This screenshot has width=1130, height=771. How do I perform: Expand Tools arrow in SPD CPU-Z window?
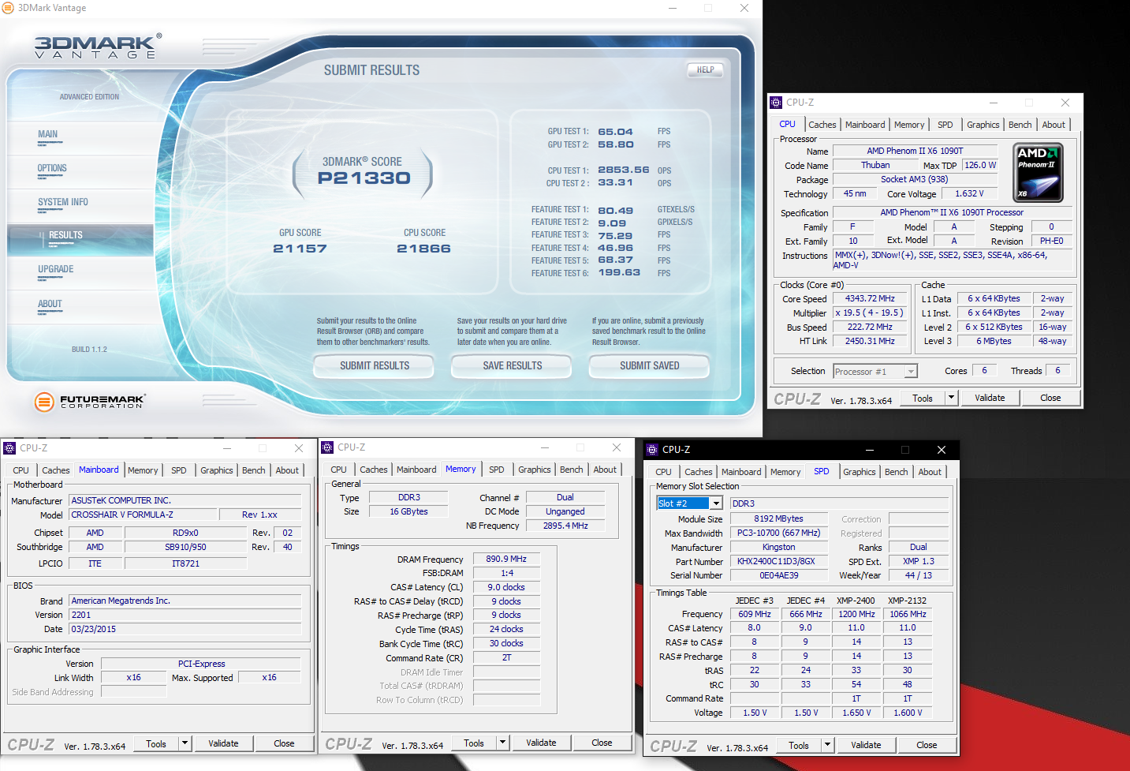pyautogui.click(x=827, y=745)
